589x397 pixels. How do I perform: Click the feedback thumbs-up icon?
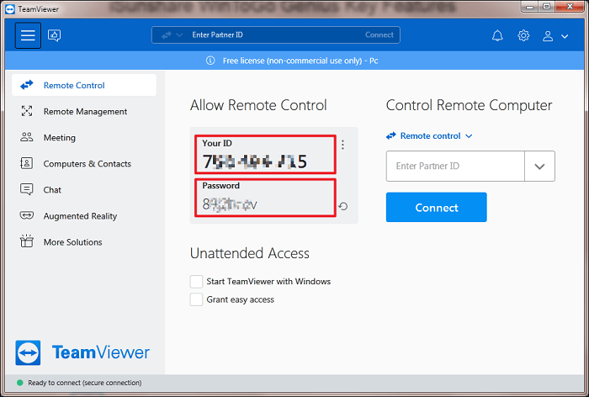pyautogui.click(x=55, y=35)
